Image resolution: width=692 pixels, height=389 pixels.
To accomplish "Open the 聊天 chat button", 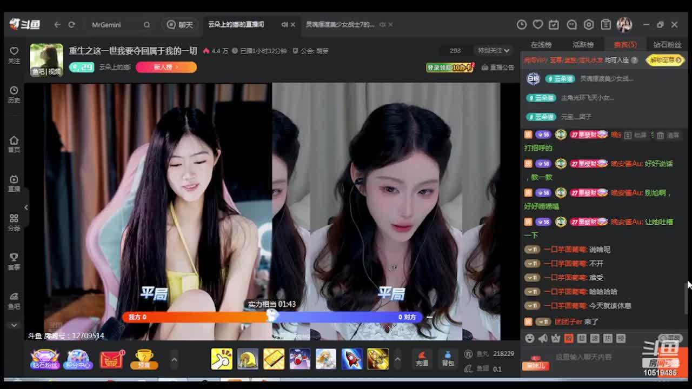I will pyautogui.click(x=180, y=25).
